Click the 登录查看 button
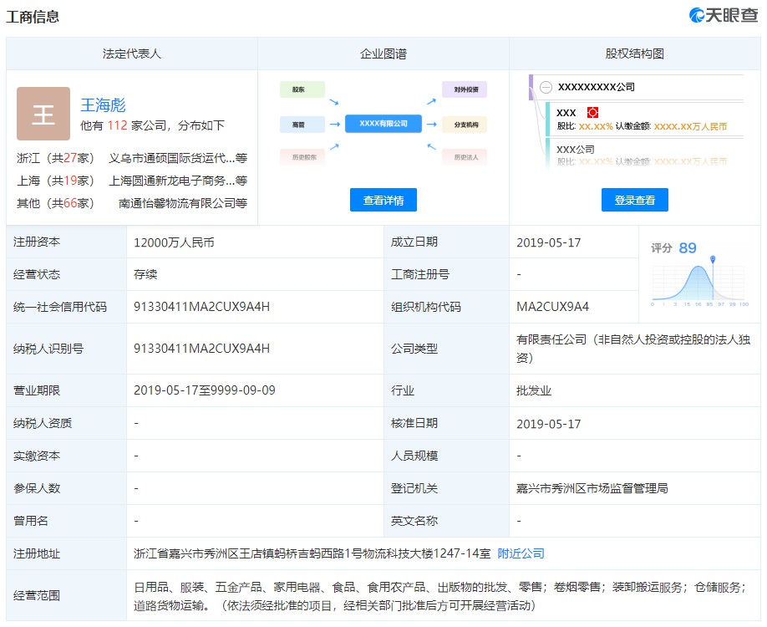Screen dimensions: 767x627 pos(635,200)
